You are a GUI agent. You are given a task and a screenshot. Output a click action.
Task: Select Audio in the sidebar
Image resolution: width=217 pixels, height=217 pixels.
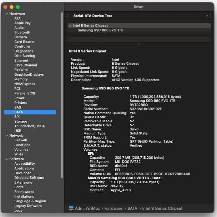[19, 28]
